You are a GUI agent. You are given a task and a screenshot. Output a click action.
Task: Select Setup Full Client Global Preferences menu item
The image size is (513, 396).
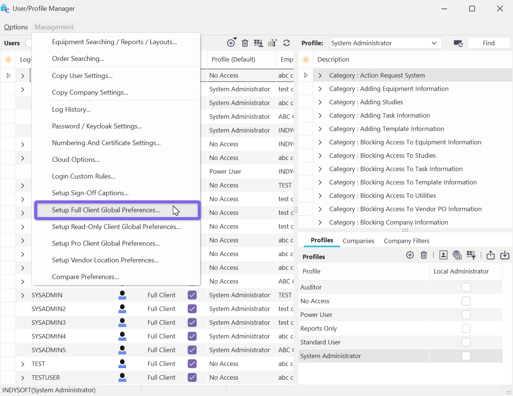(106, 210)
